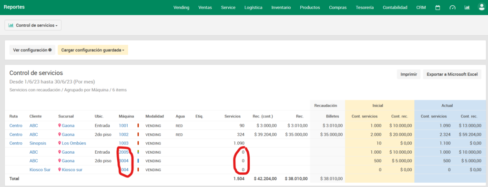Open machine 2005 link
The image size is (488, 187).
click(x=123, y=152)
